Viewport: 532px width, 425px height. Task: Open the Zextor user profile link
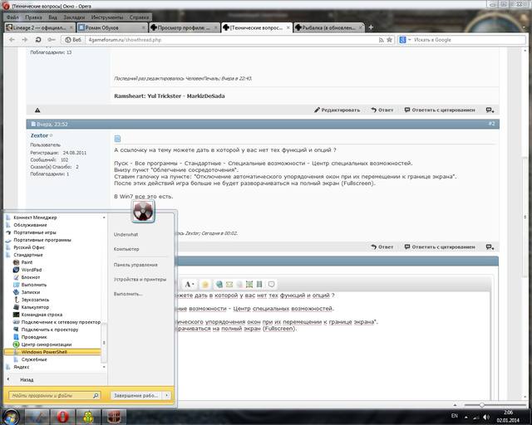[x=39, y=135]
